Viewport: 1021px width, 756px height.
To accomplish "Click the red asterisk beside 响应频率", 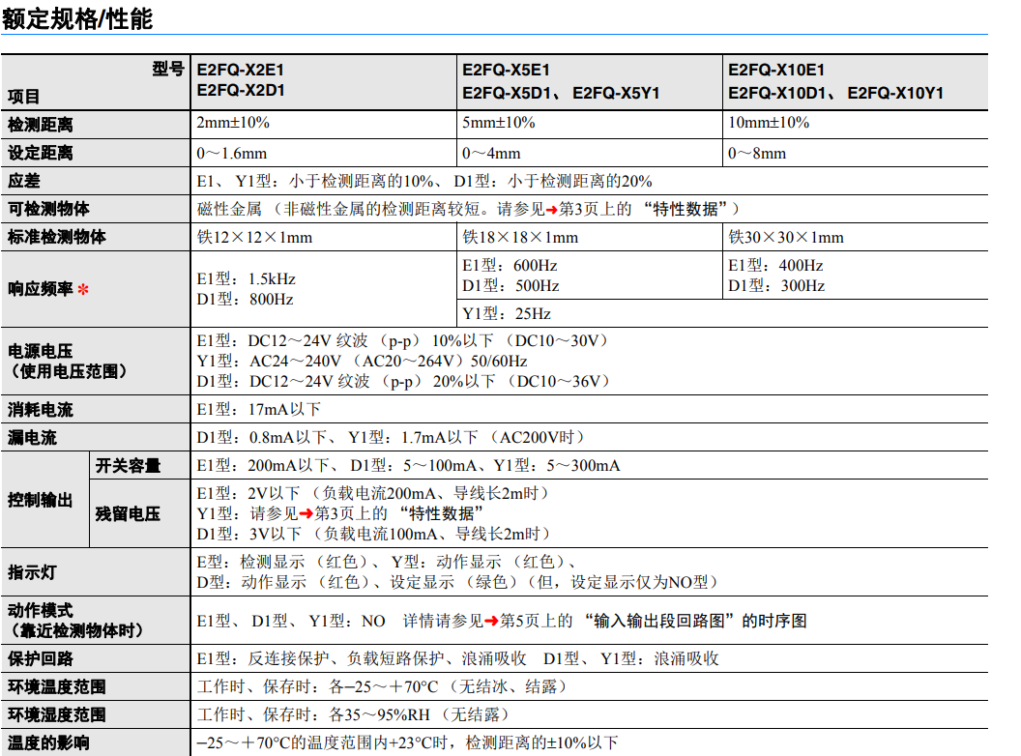I will (83, 289).
